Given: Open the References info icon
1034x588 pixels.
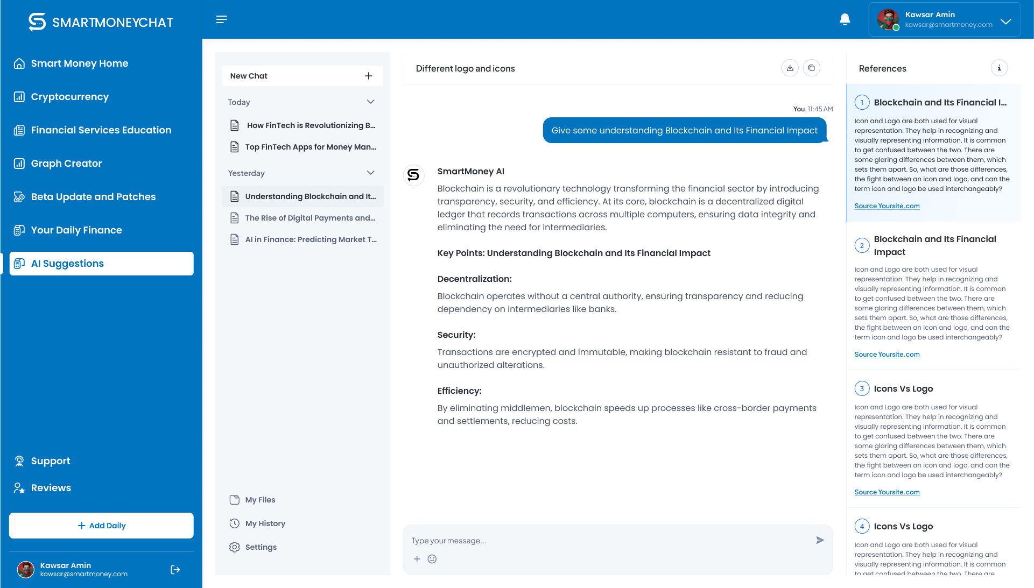Looking at the screenshot, I should coord(999,68).
